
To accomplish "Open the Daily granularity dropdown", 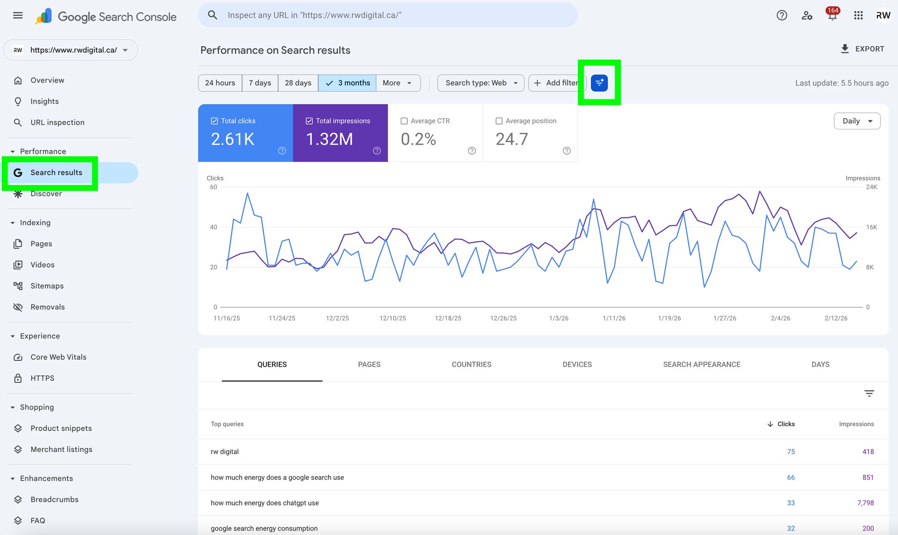I will pyautogui.click(x=857, y=121).
